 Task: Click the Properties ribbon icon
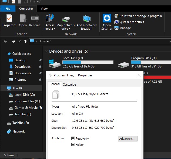[x=9, y=18]
